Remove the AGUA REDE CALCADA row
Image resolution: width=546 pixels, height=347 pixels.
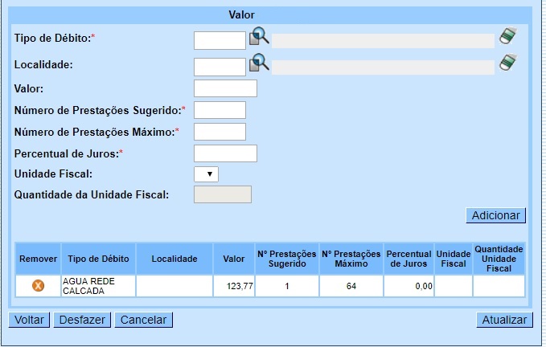click(x=38, y=286)
